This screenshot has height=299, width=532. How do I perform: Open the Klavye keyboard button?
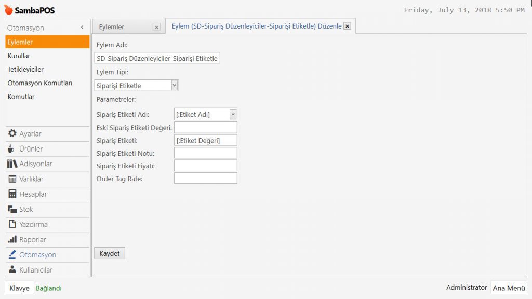[x=19, y=288]
